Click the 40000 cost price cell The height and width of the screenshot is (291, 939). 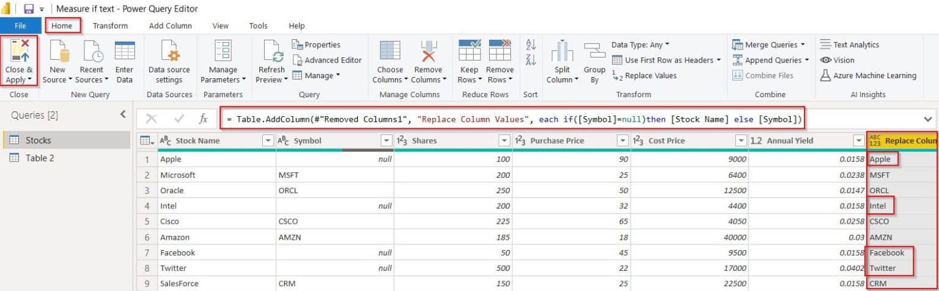pyautogui.click(x=690, y=237)
